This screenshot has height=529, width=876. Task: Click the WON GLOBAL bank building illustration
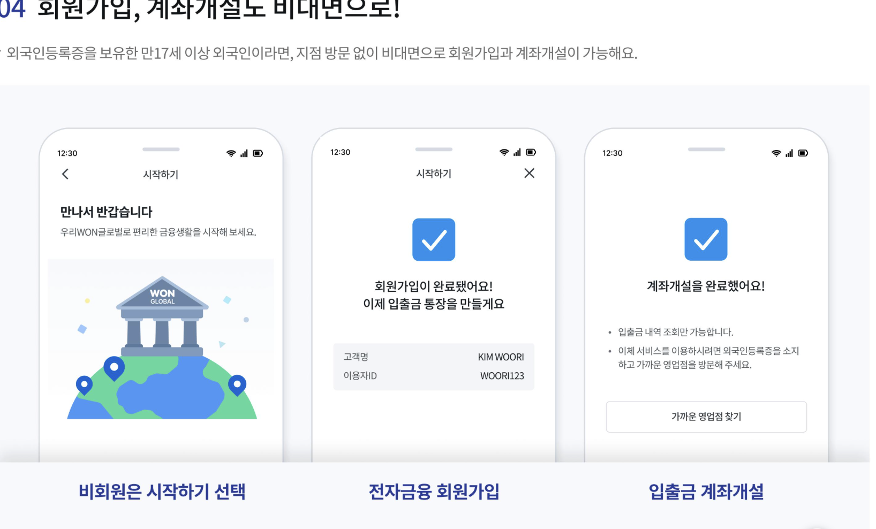pyautogui.click(x=162, y=316)
